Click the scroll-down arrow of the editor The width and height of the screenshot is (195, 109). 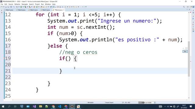[189, 98]
